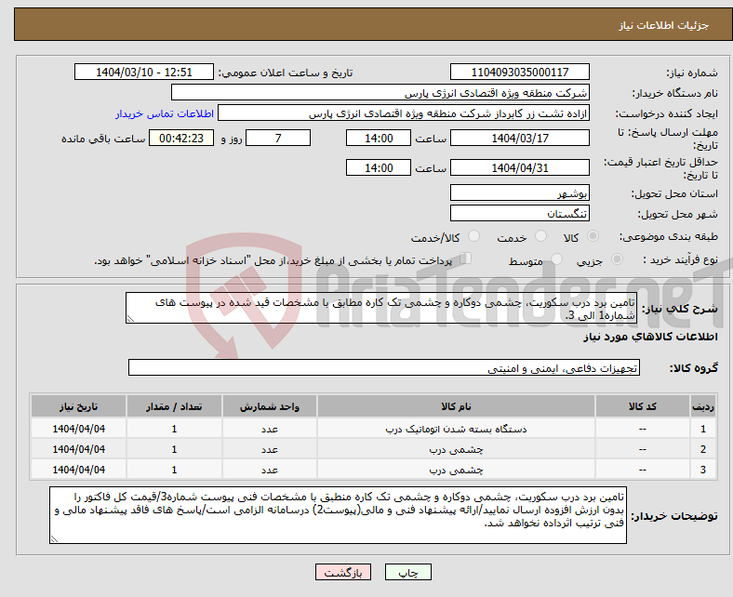Screen dimensions: 733x597
Task: Click the جزئیات اطلاعات نیاز header title
Action: coord(664,25)
